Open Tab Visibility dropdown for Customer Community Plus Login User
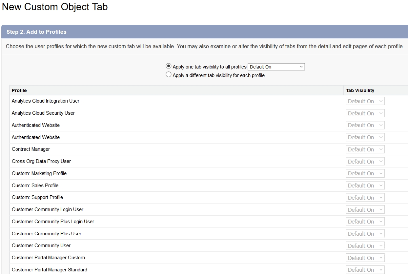 (365, 222)
